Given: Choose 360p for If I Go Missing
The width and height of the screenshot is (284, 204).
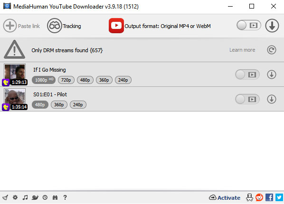Looking at the screenshot, I should click(x=104, y=80).
